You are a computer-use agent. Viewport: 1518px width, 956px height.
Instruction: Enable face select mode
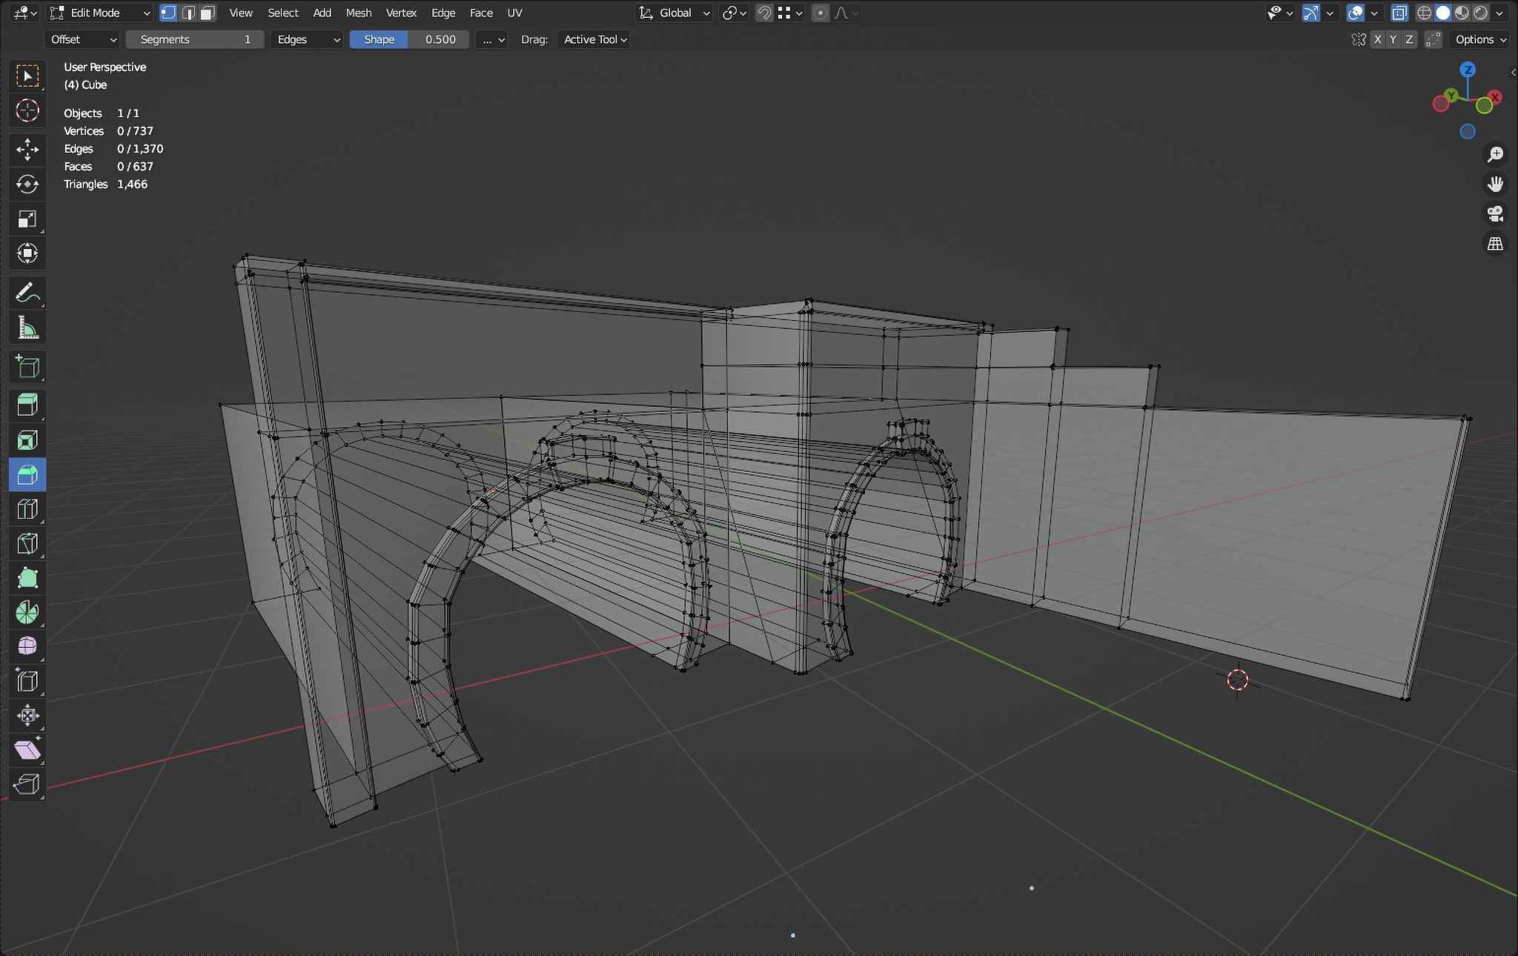pyautogui.click(x=208, y=13)
